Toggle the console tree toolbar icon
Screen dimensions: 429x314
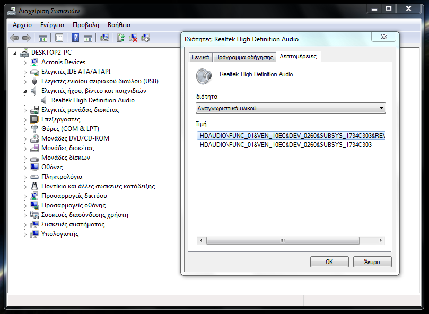pyautogui.click(x=42, y=38)
